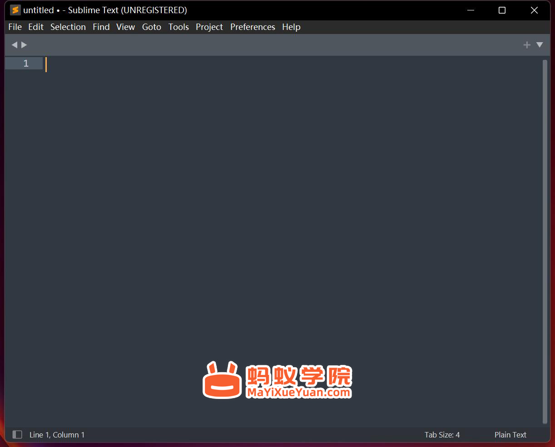This screenshot has width=555, height=447.
Task: Click the vertical scrollbar of the editor
Action: [545, 242]
